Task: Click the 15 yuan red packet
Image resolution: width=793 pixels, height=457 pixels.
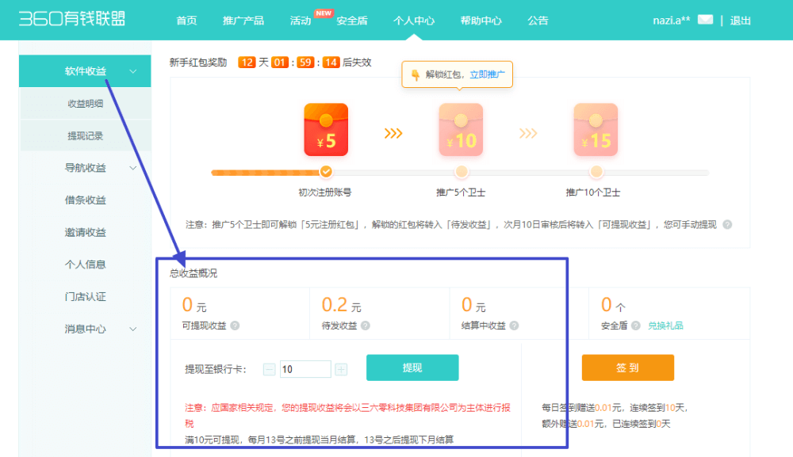Action: 596,130
